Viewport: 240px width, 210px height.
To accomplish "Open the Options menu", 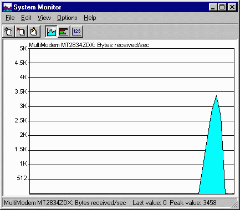I will [67, 18].
